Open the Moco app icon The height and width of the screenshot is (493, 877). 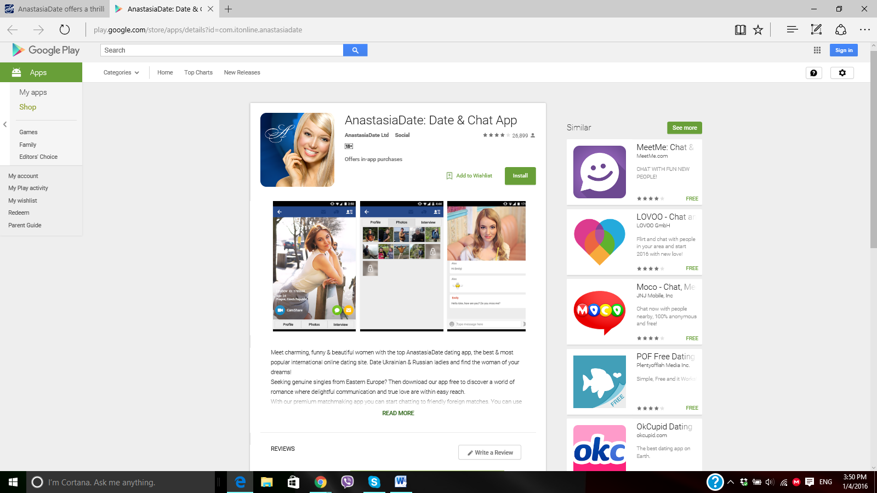600,312
